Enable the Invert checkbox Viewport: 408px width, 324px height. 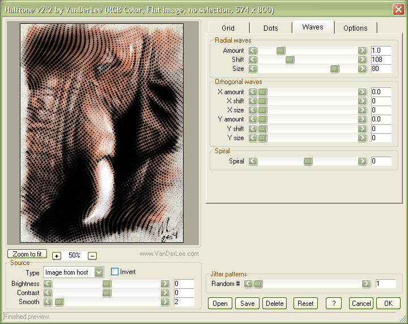click(115, 272)
